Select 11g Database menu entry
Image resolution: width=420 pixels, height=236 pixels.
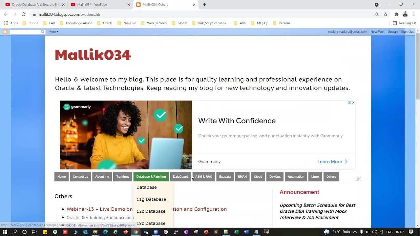tap(151, 199)
